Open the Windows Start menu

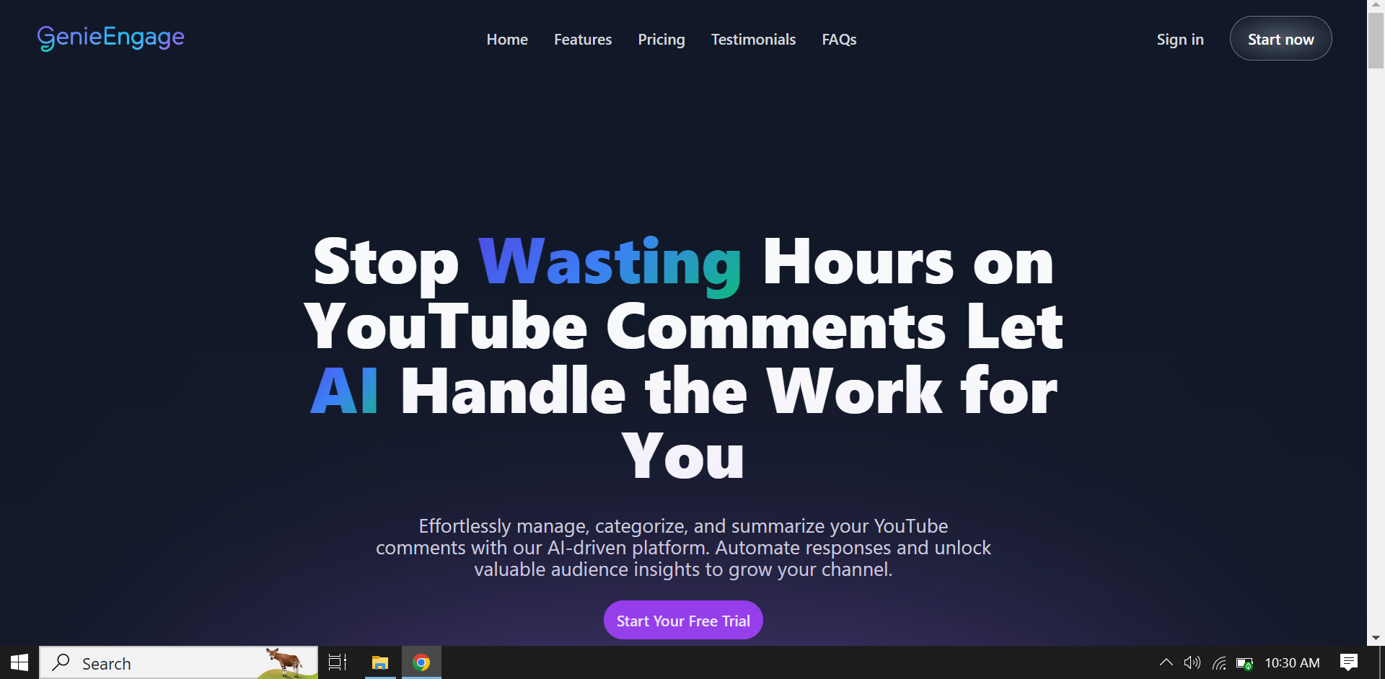pyautogui.click(x=19, y=662)
